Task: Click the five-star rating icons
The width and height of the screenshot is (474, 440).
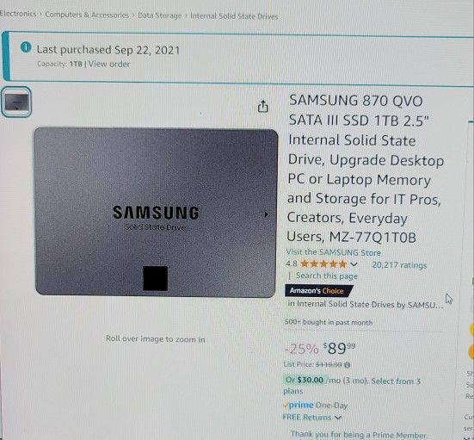Action: (323, 264)
